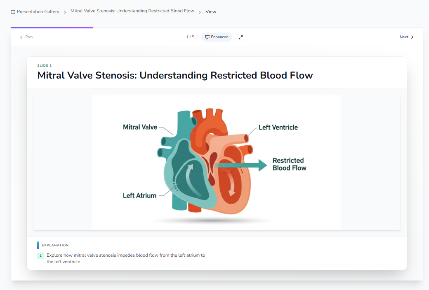Click the book icon beside Presentation Gallery
This screenshot has width=429, height=290.
tap(13, 12)
